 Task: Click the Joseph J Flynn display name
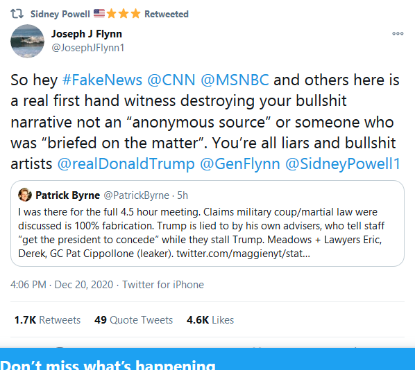coord(87,34)
